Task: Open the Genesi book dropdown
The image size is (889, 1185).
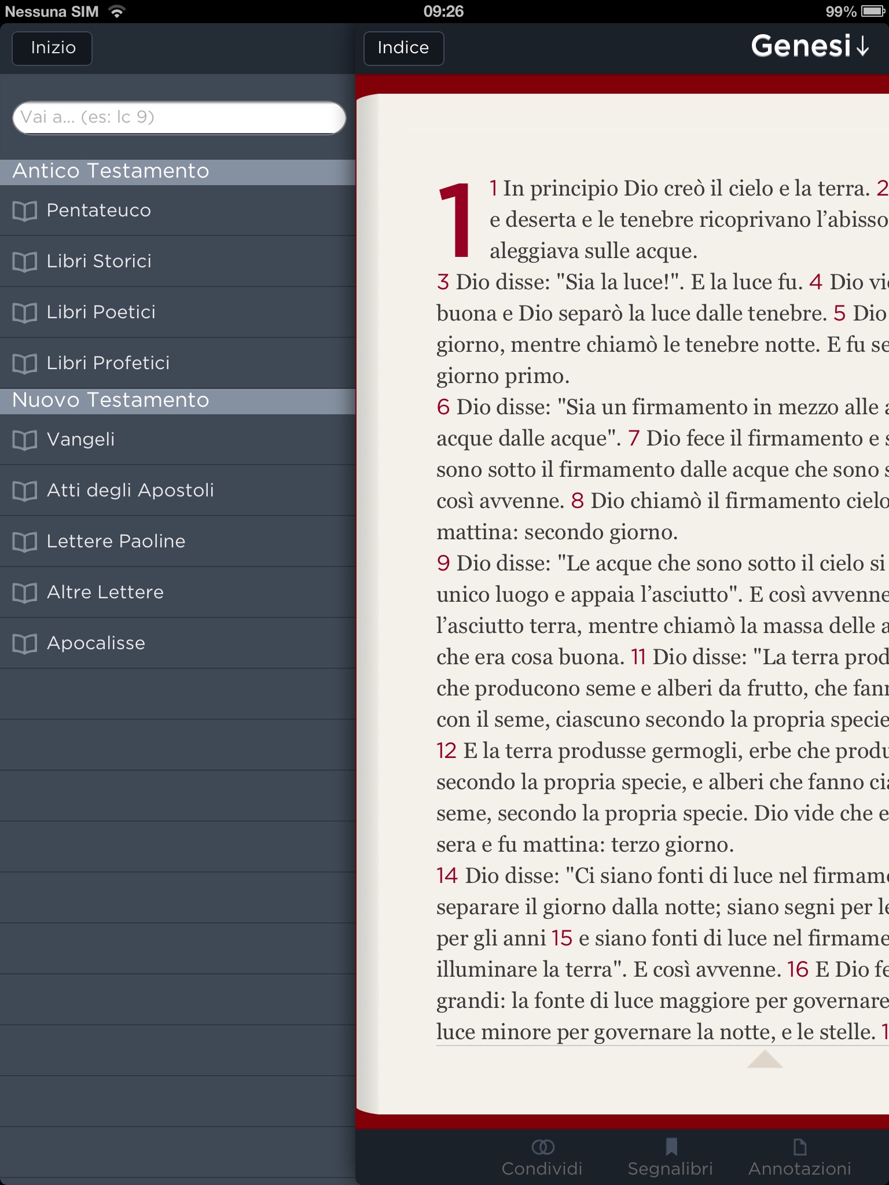Action: coord(810,46)
